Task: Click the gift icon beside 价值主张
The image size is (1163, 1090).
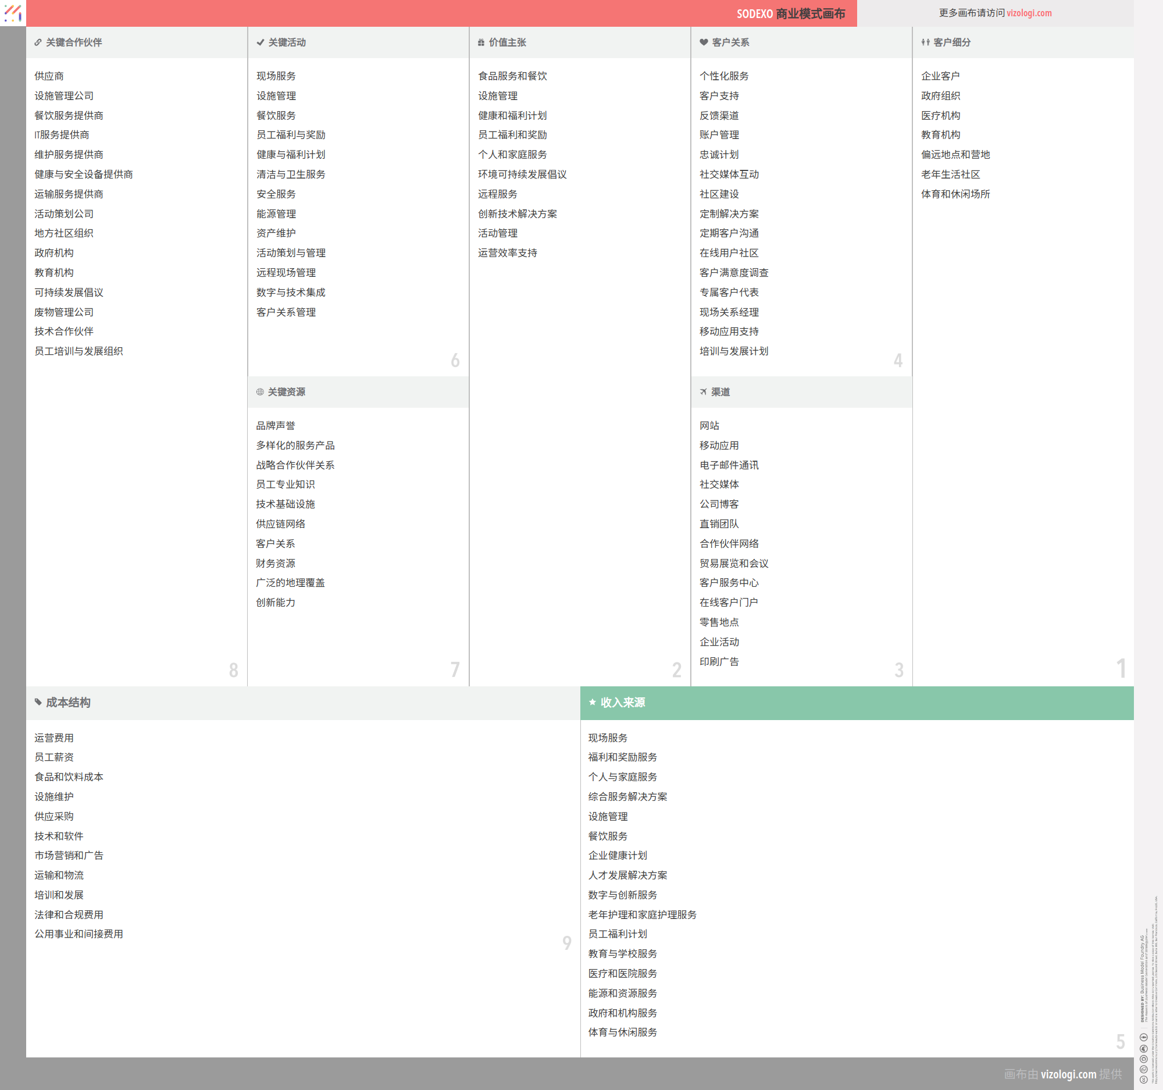Action: [x=481, y=42]
